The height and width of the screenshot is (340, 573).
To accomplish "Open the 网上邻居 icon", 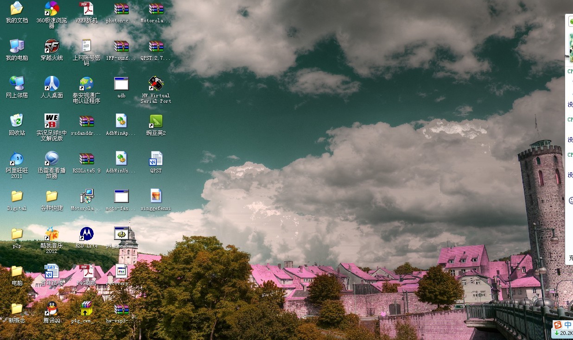I will point(17,83).
